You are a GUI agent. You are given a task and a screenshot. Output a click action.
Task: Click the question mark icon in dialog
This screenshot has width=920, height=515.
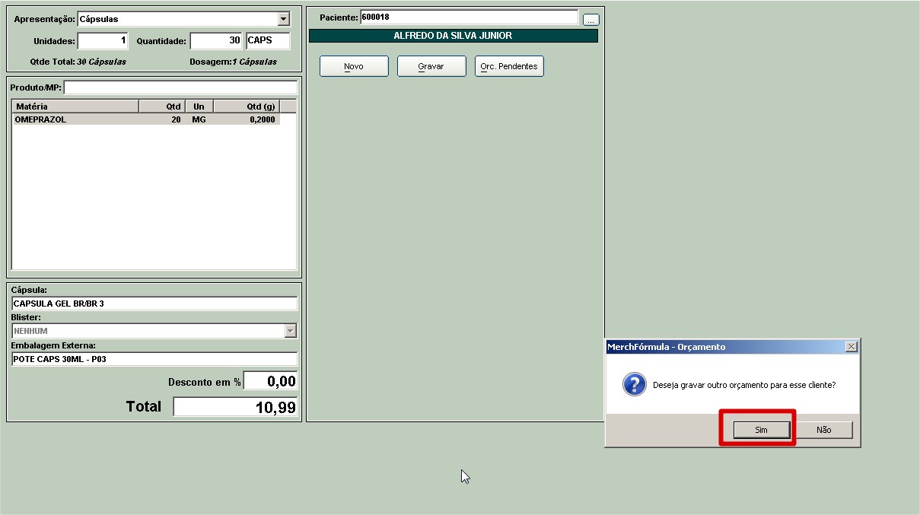pyautogui.click(x=634, y=385)
